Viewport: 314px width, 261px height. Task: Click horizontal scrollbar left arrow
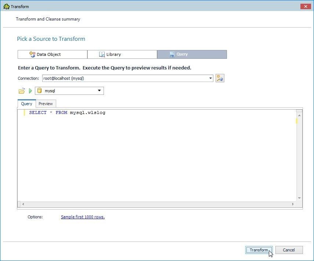coord(23,204)
